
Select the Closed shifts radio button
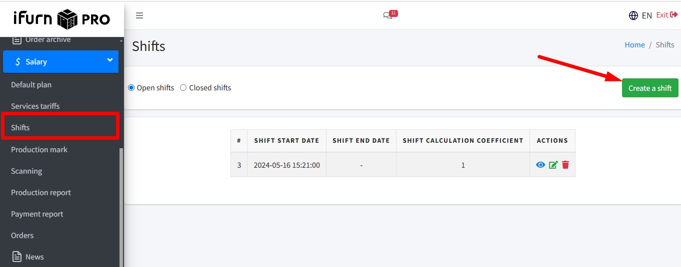click(x=183, y=88)
